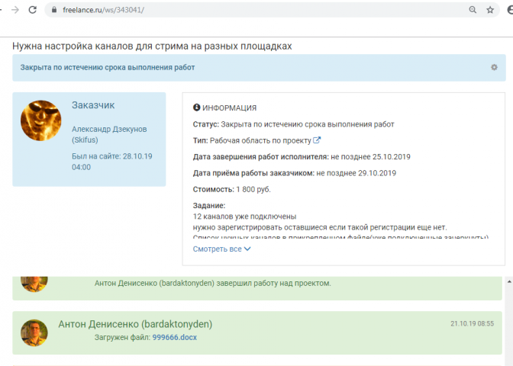
Task: Open Антон Денисенко (bardaktonyden) profile name
Action: (135, 324)
